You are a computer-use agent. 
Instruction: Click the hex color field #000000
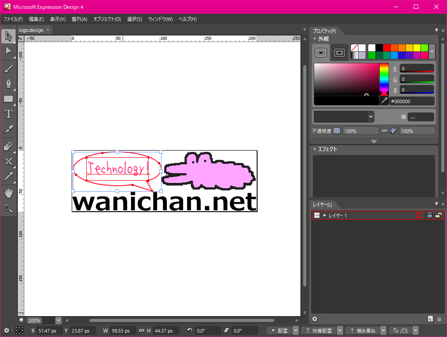pyautogui.click(x=412, y=101)
